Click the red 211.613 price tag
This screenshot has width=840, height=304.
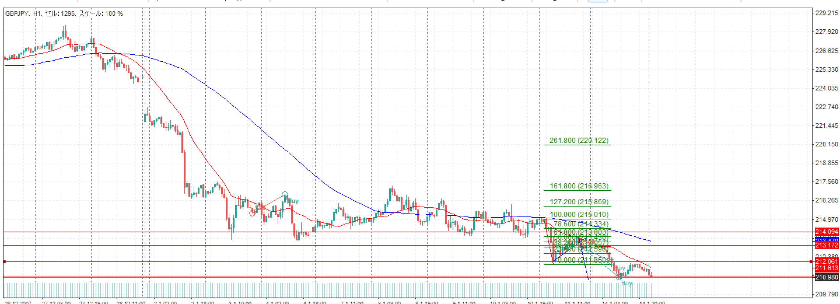[x=826, y=268]
